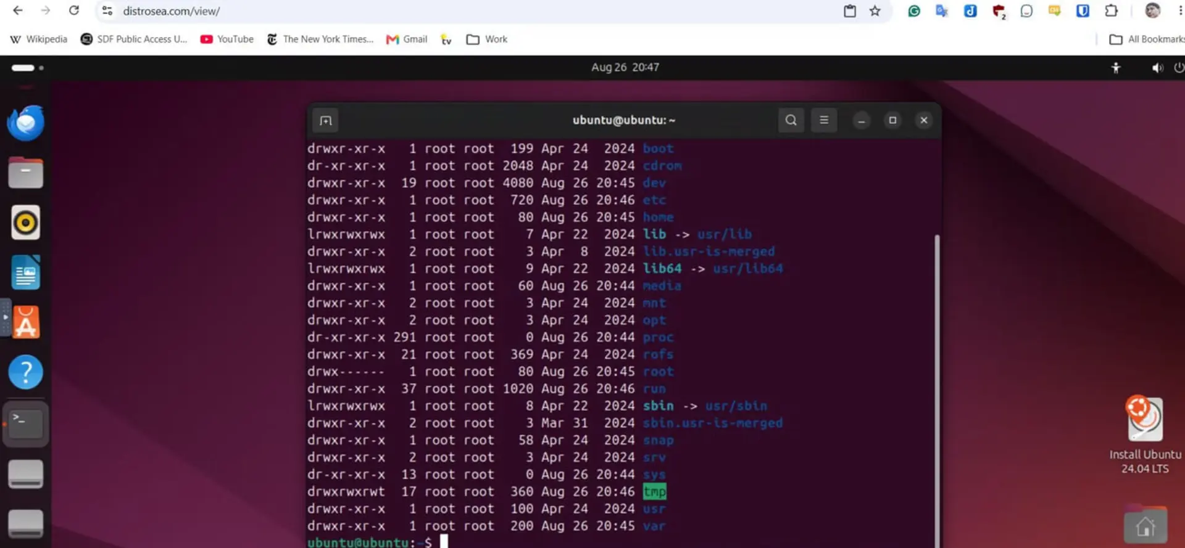Open the volume indicator in top bar
This screenshot has height=548, width=1185.
click(1157, 67)
